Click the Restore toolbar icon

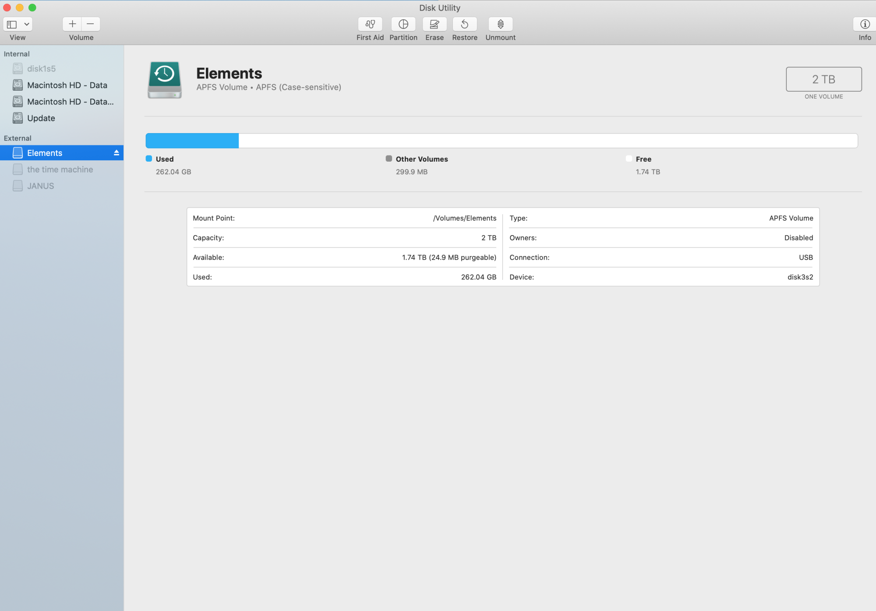[x=464, y=24]
